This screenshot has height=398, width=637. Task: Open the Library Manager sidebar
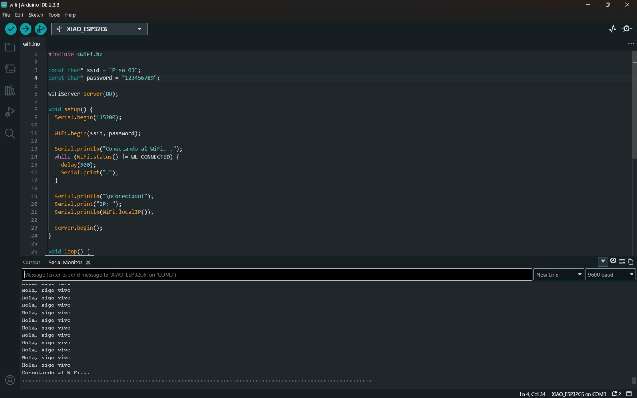pyautogui.click(x=10, y=90)
